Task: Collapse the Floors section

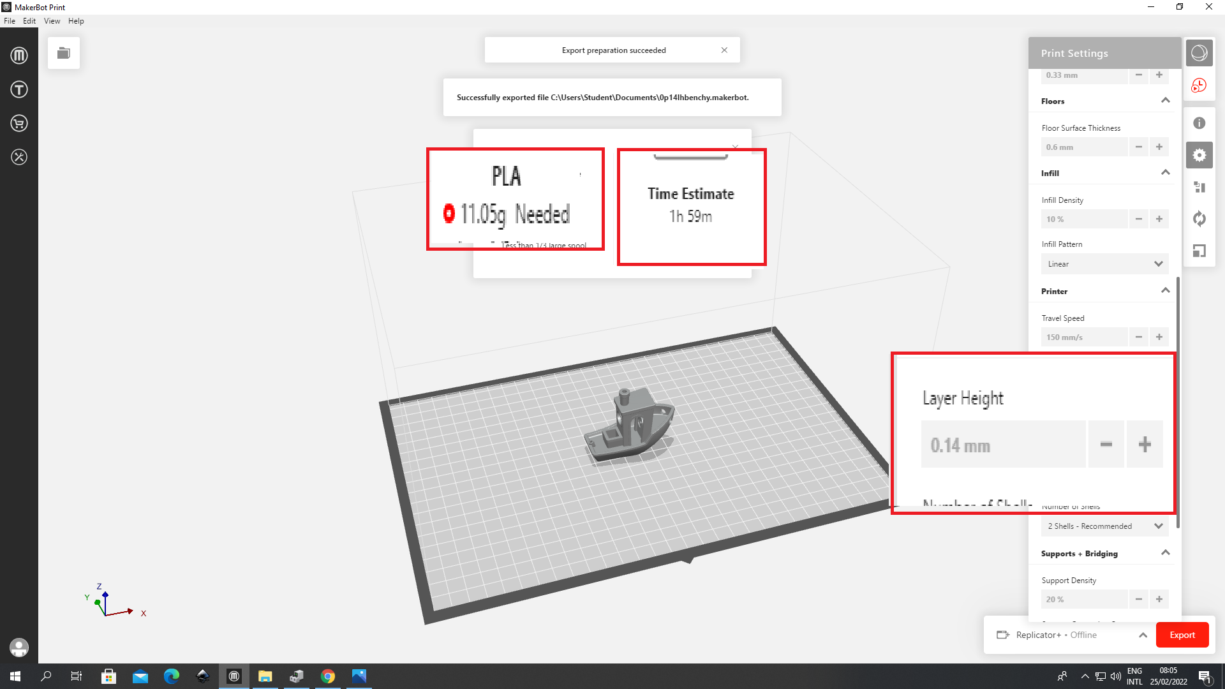Action: tap(1166, 101)
